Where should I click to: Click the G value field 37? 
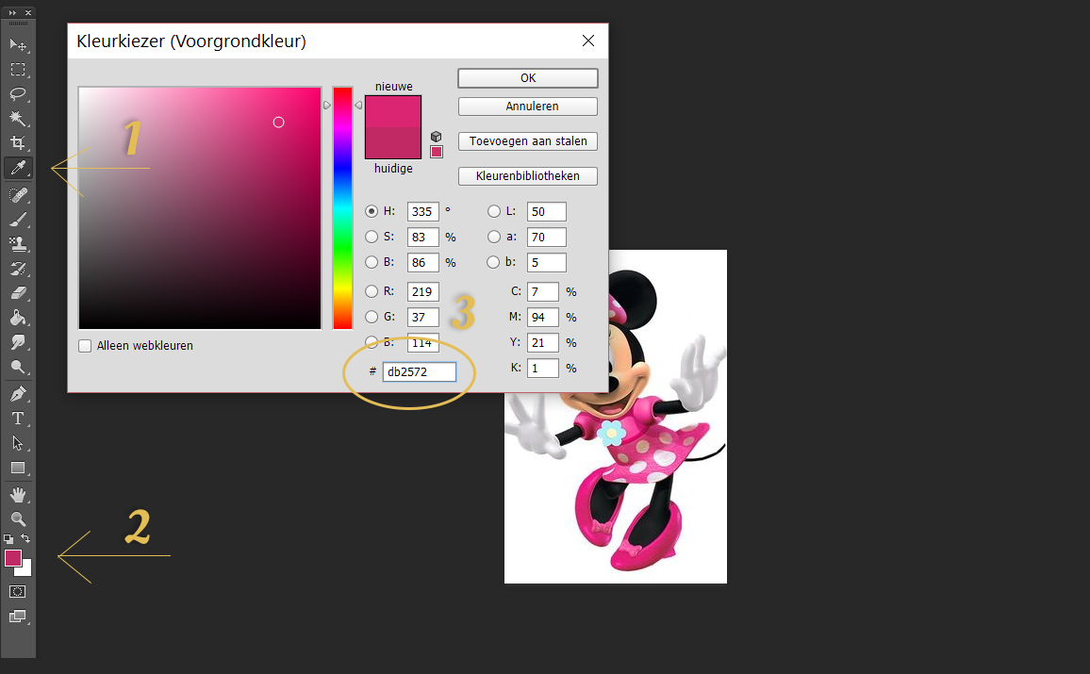(x=422, y=317)
